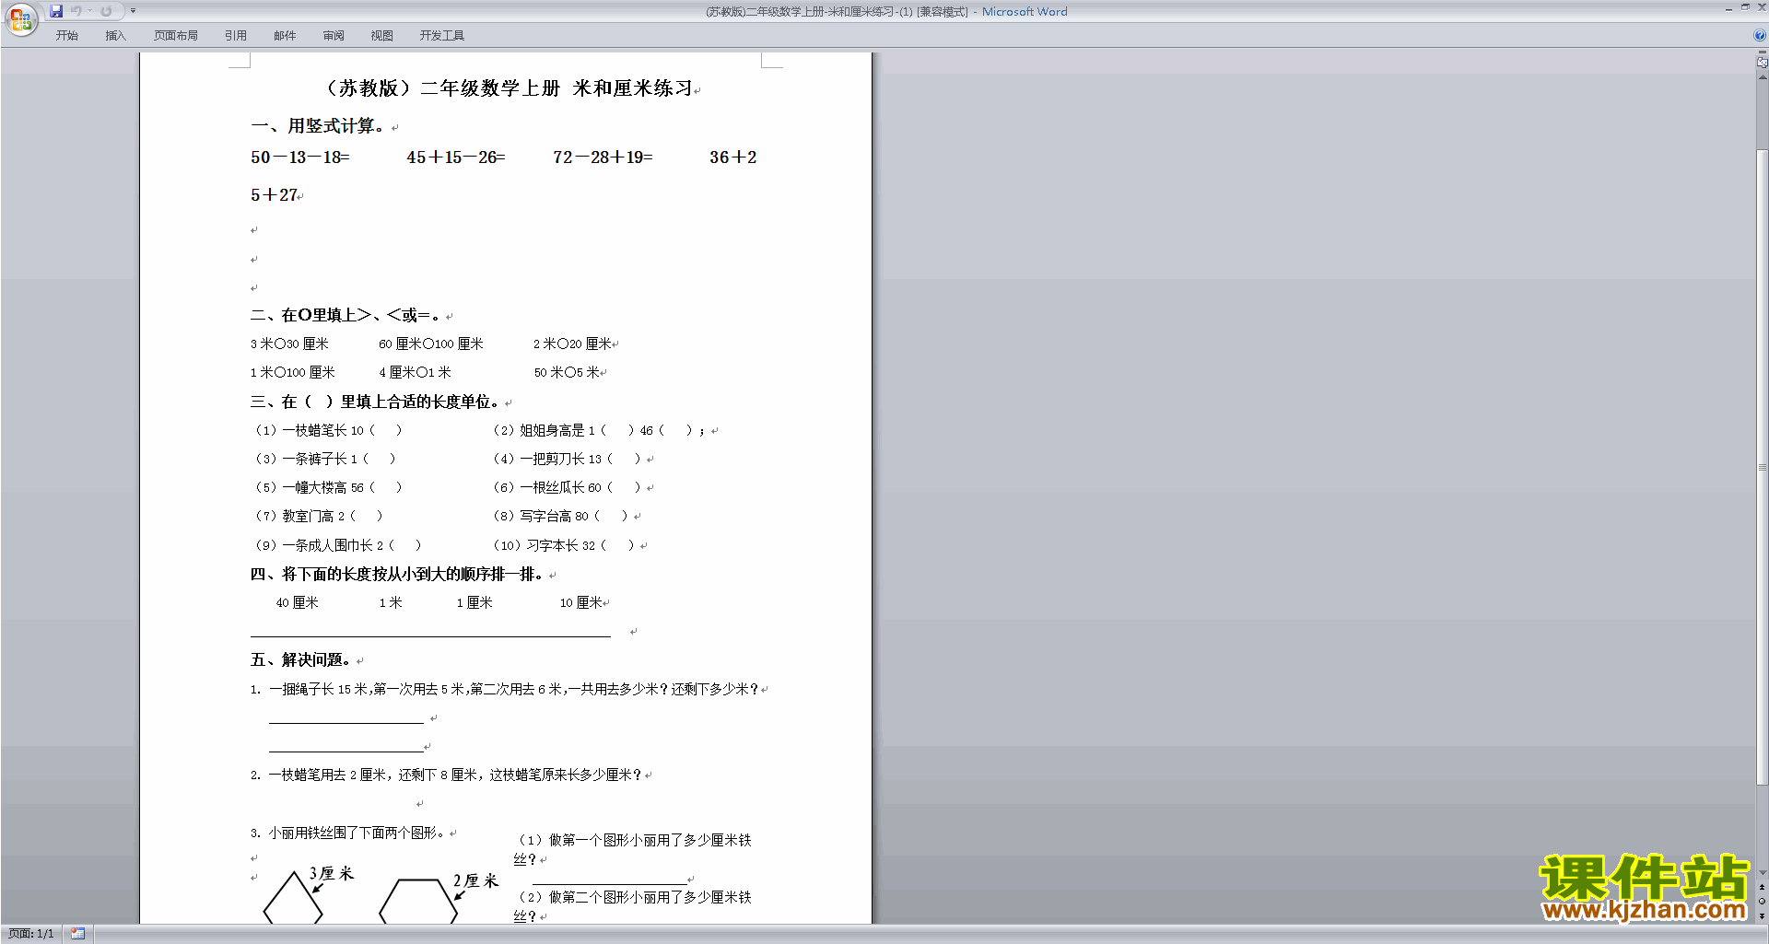The width and height of the screenshot is (1769, 944).
Task: Restore down the Word window
Action: point(1745,7)
